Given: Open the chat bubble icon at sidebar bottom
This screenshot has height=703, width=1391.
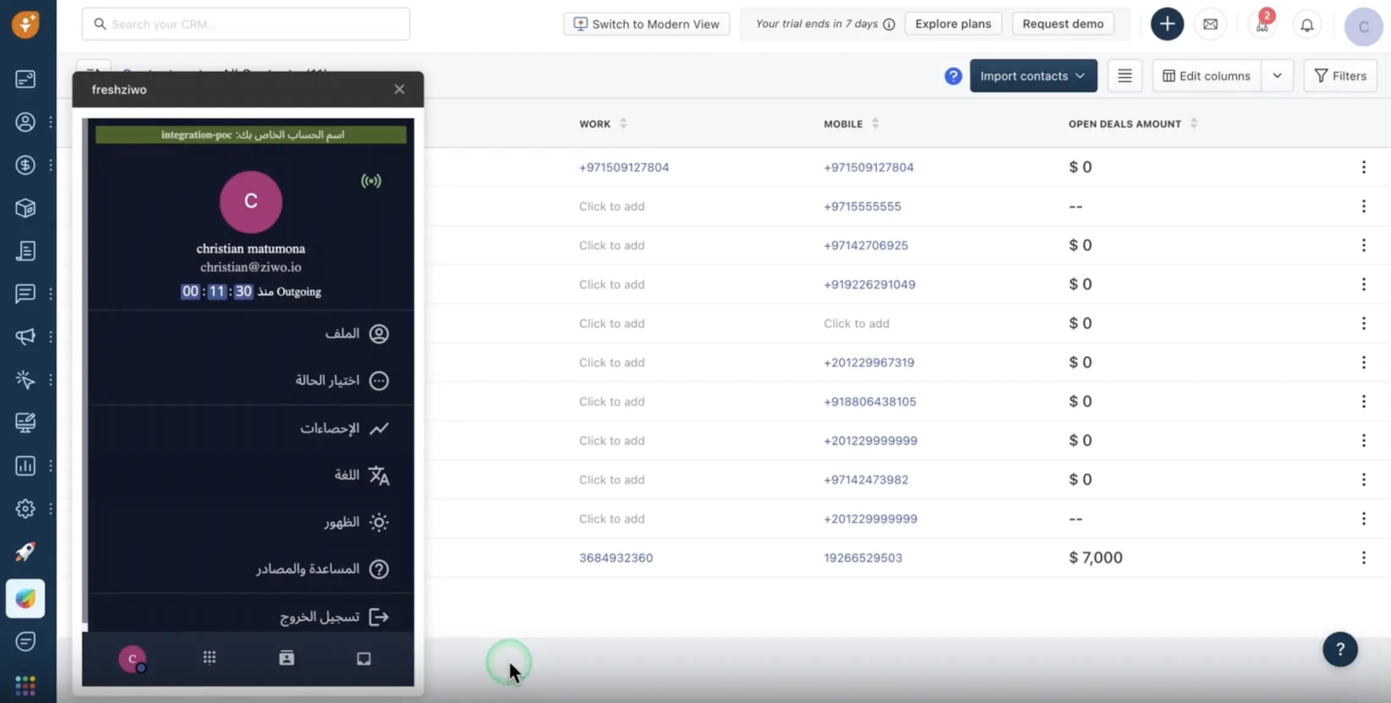Looking at the screenshot, I should tap(25, 641).
